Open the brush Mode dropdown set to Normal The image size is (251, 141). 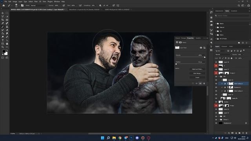pos(38,5)
